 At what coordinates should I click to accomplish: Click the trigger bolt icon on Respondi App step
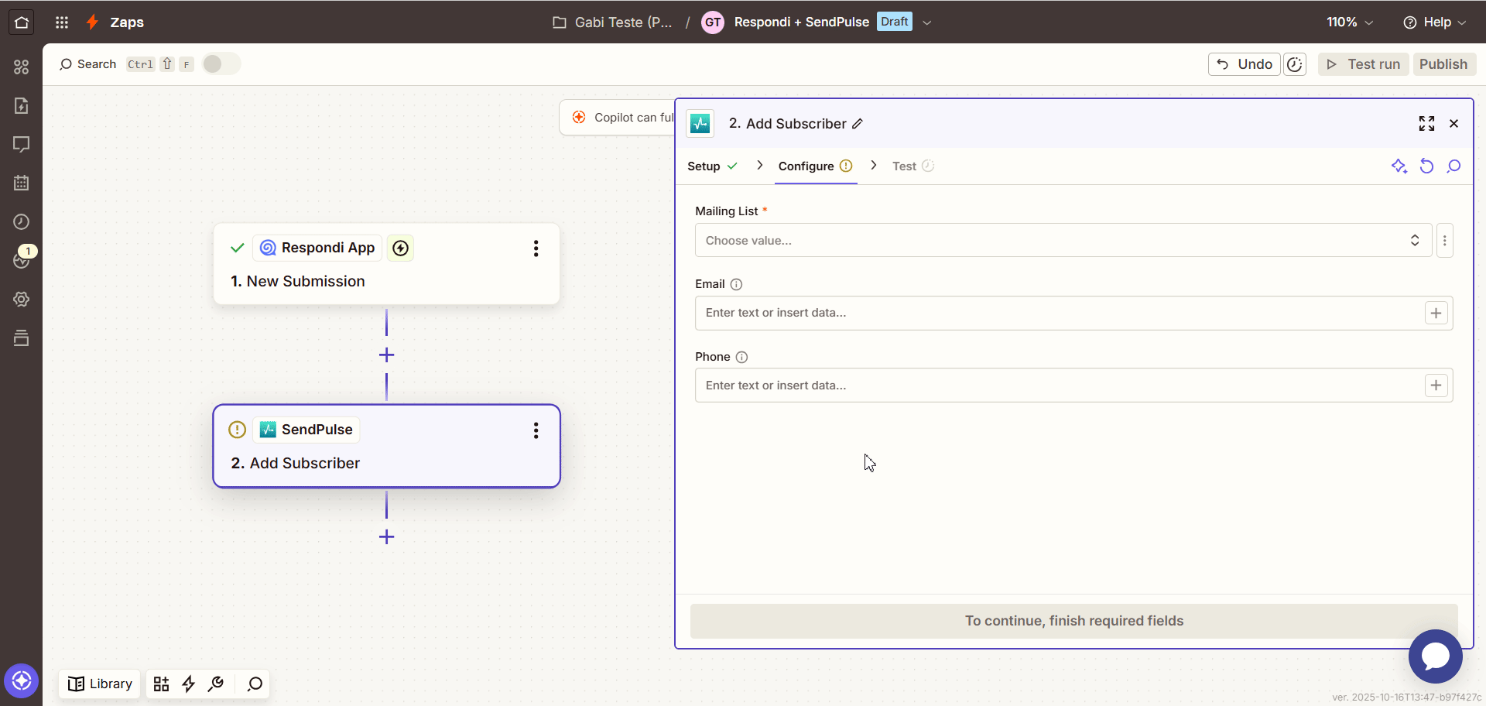[x=400, y=248]
